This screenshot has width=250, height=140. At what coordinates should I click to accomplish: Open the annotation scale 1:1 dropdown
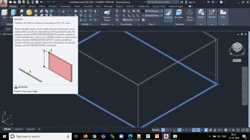[x=220, y=130]
